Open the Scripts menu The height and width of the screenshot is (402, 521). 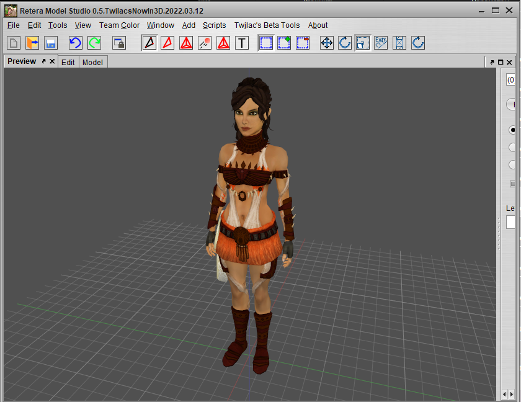[215, 25]
